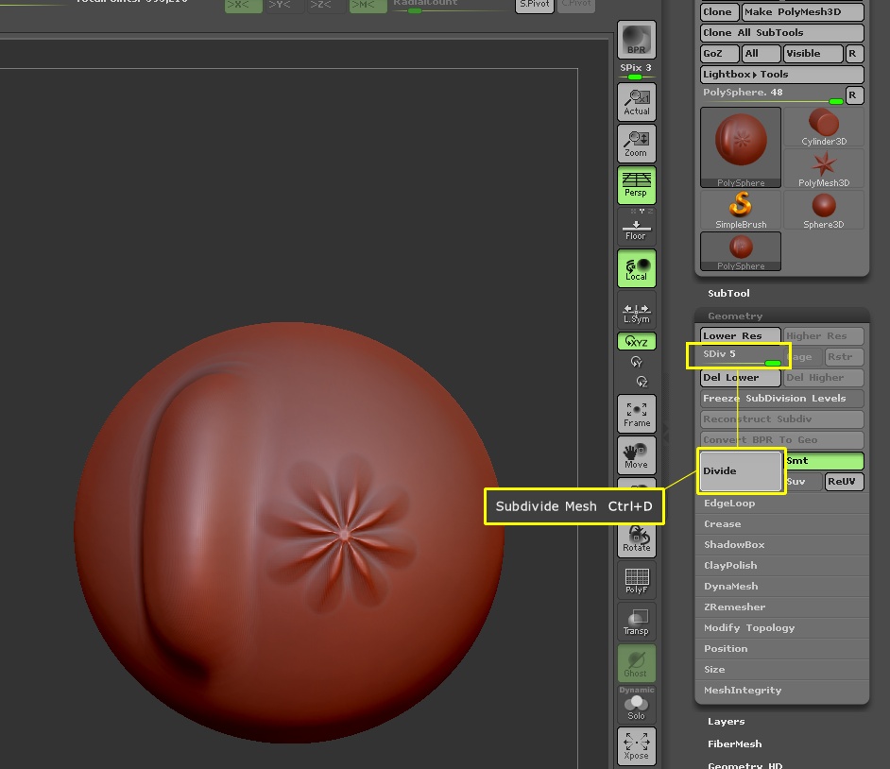Click the large selected PolySphere thumbnail
This screenshot has width=890, height=769.
point(741,147)
